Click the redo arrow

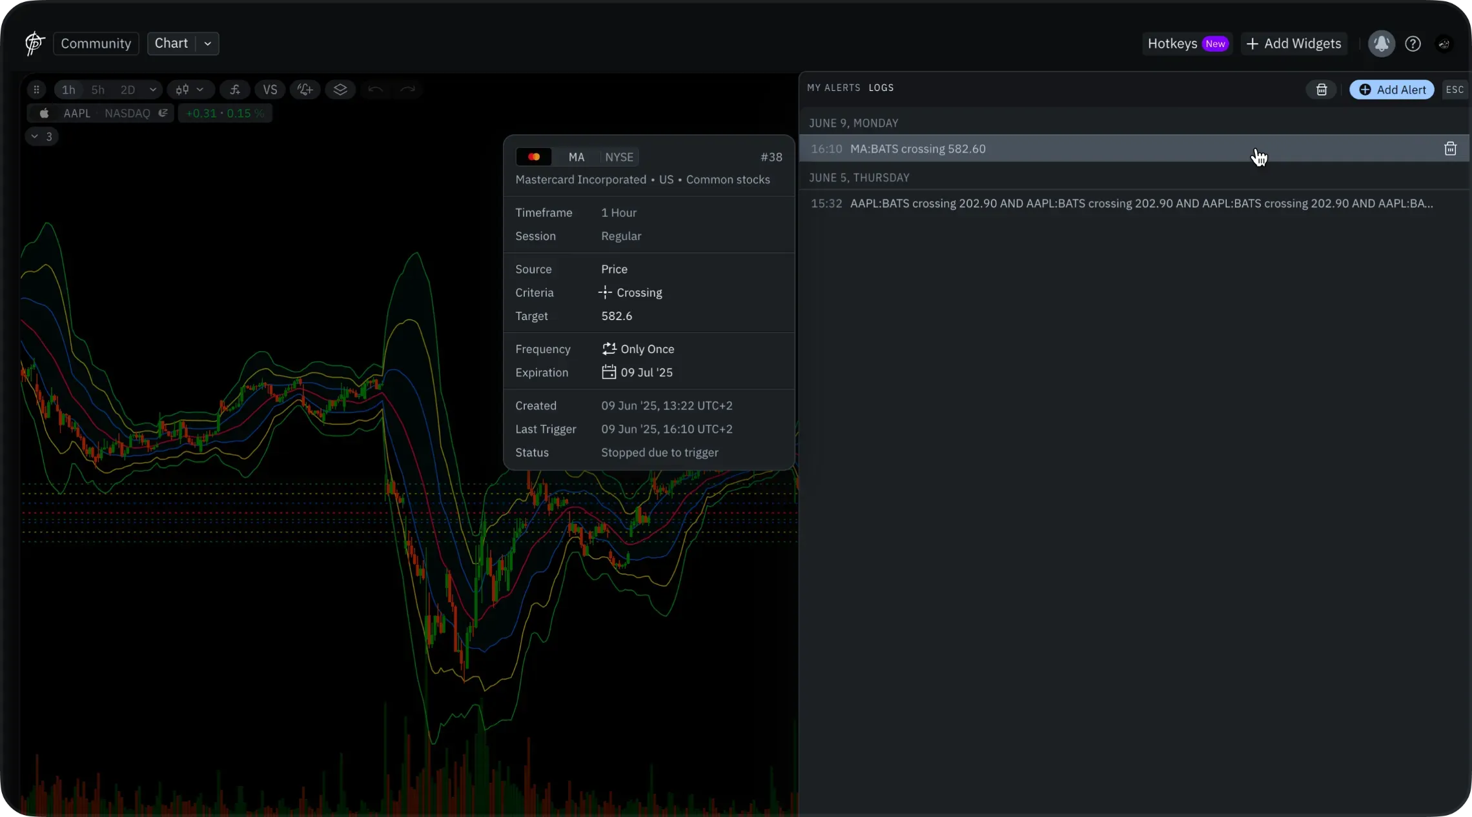(x=407, y=90)
